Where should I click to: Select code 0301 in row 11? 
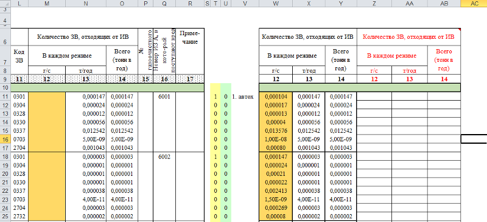(x=19, y=96)
